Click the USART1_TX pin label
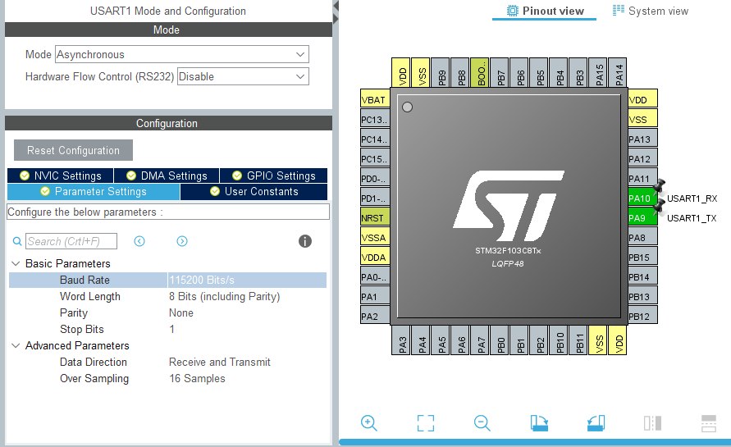 692,217
